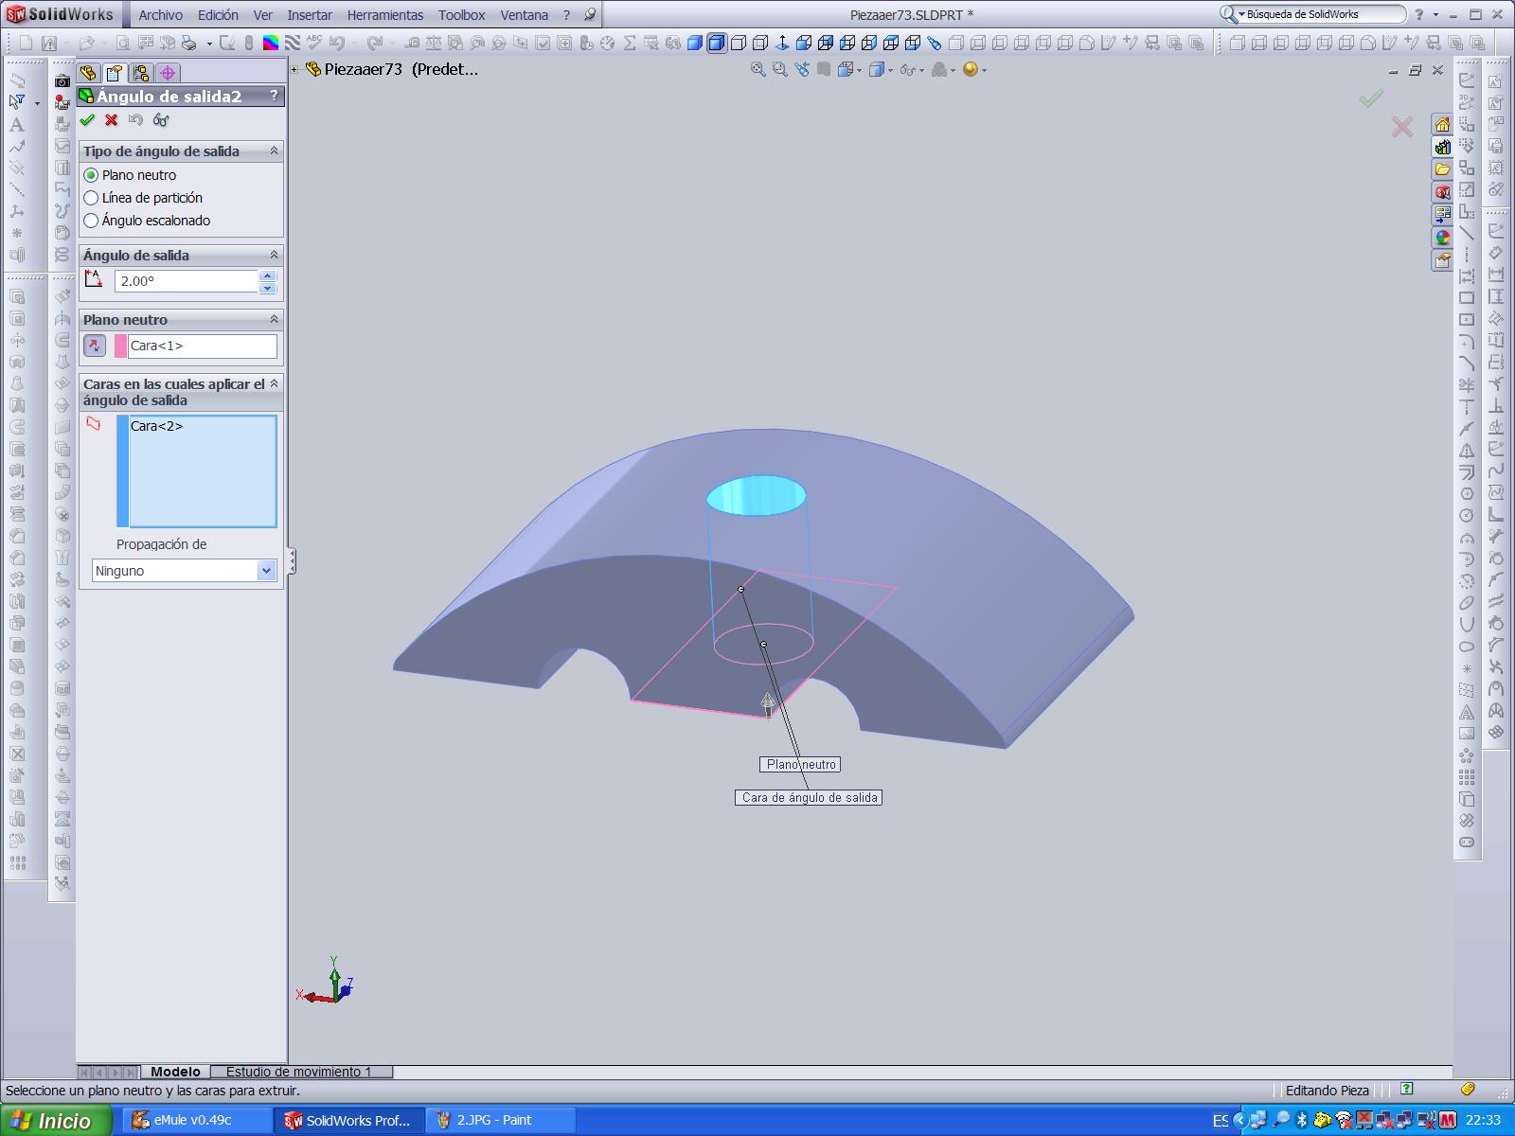1515x1136 pixels.
Task: Click the pink neutral plane color swatch
Action: pyautogui.click(x=120, y=346)
